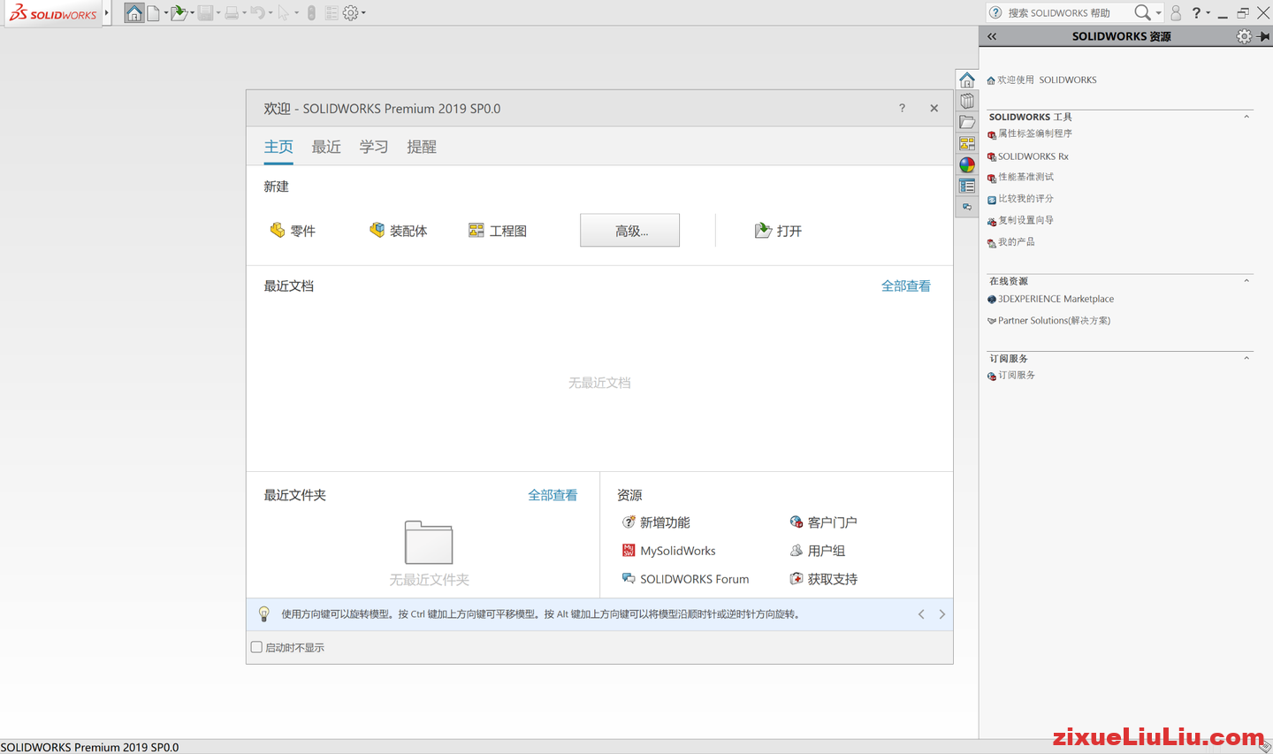Open the Custom Properties panel icon
Viewport: 1273px width, 754px height.
[966, 186]
